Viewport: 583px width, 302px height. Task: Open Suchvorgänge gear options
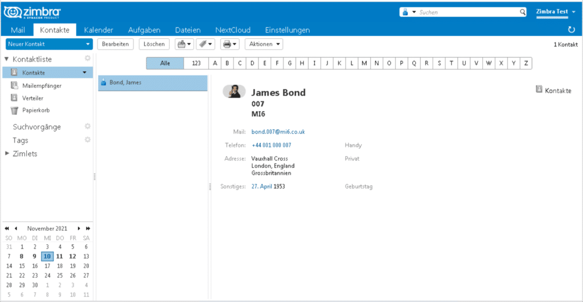[x=87, y=126]
